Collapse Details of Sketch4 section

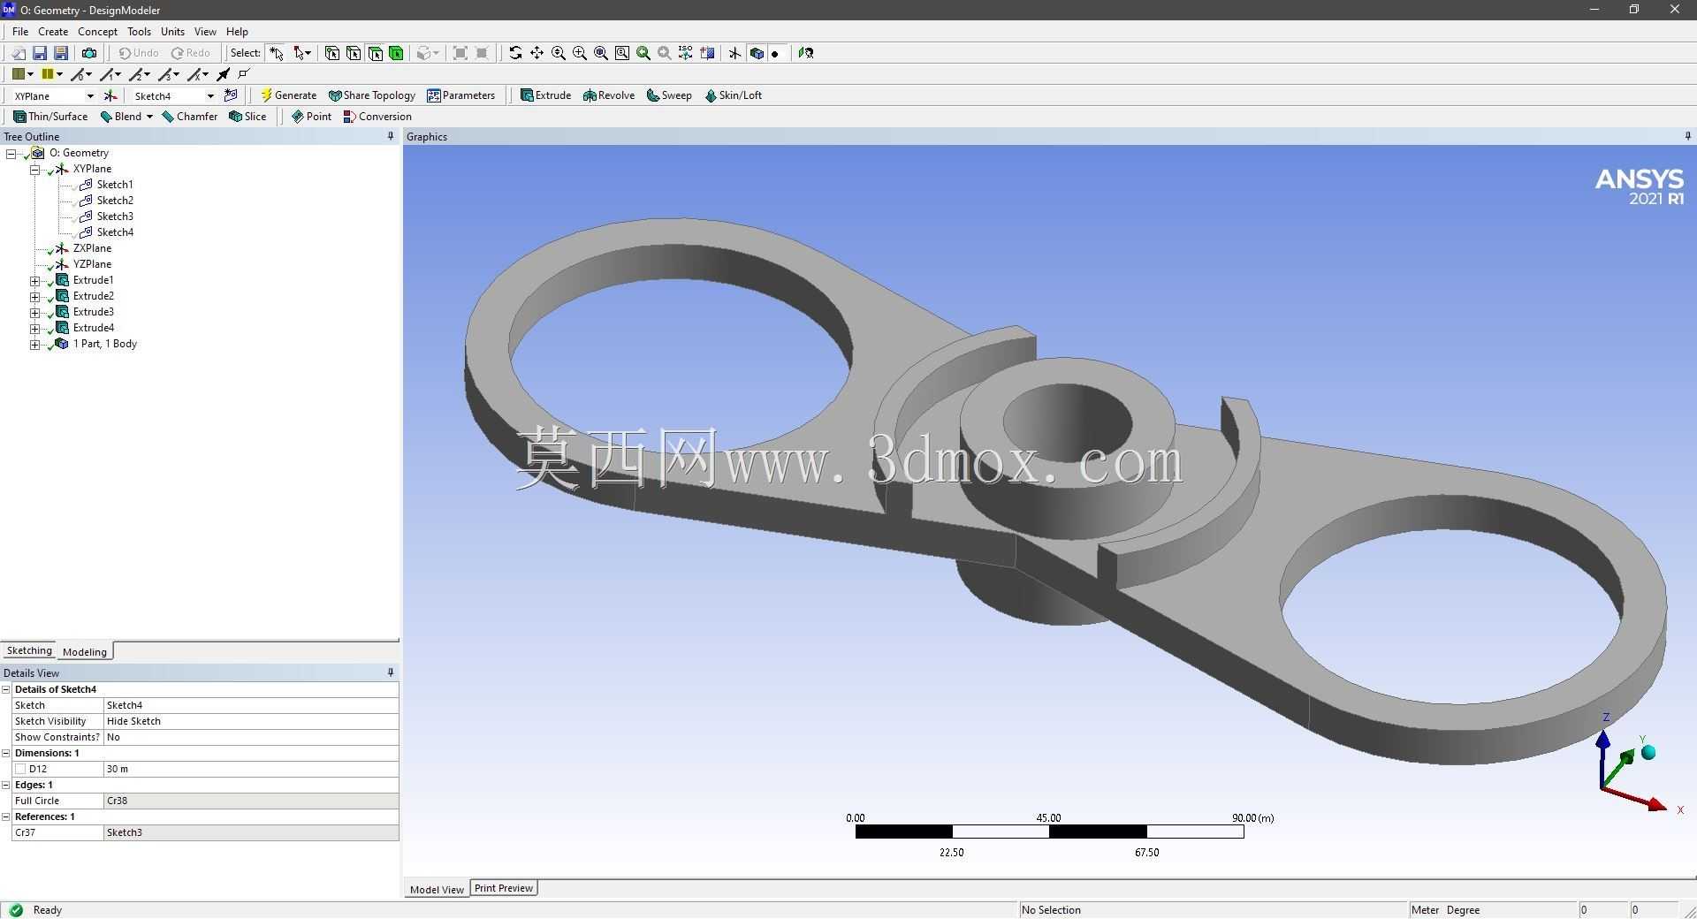pyautogui.click(x=6, y=689)
